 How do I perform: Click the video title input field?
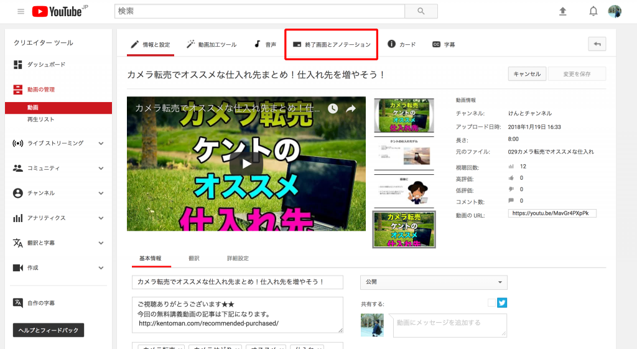[x=237, y=282]
